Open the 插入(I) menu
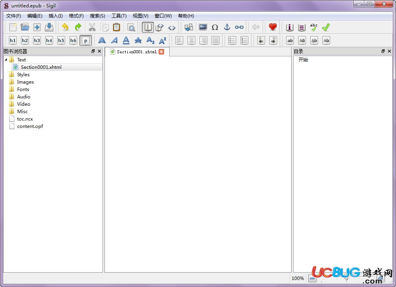The image size is (396, 287). point(56,16)
